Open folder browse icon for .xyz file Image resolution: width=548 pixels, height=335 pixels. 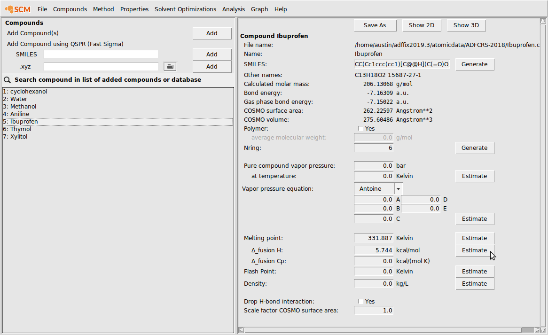tap(170, 66)
